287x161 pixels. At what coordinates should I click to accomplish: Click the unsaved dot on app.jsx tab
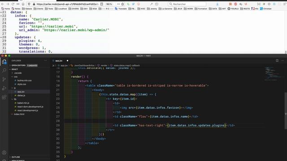pos(67,61)
